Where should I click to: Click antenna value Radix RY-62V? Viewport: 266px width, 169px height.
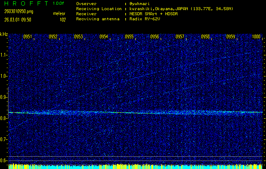[145, 19]
